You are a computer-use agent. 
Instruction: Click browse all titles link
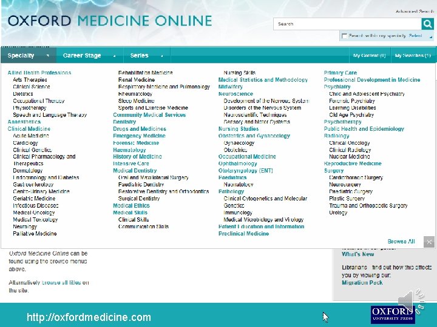click(61, 283)
